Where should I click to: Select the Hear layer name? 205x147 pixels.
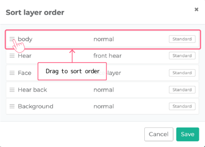click(x=25, y=56)
